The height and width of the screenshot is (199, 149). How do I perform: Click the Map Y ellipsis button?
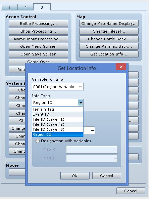click(x=115, y=159)
